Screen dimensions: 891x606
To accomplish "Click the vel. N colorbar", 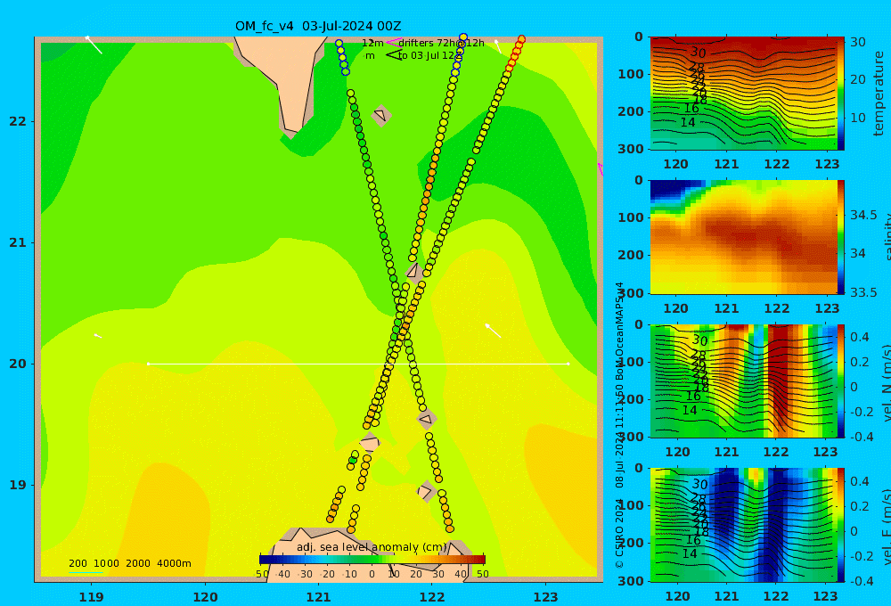I will 840,381.
